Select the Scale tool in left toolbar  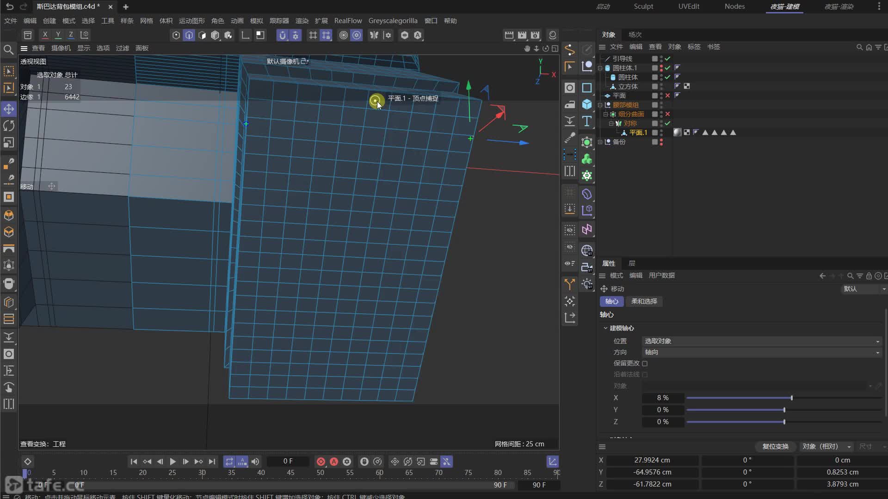point(9,142)
